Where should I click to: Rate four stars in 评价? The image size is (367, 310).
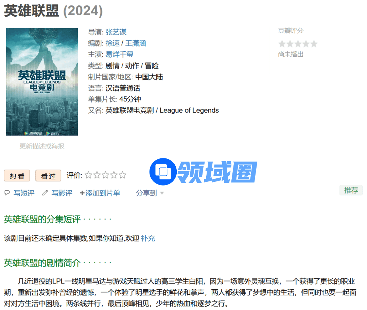click(114, 175)
